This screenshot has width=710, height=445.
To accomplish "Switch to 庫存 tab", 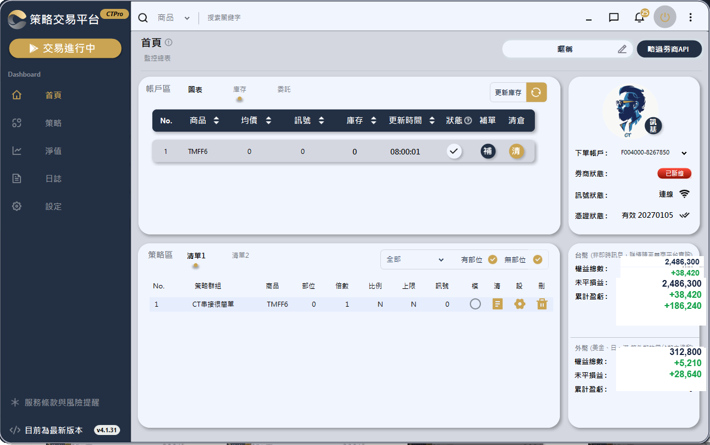I will (240, 89).
